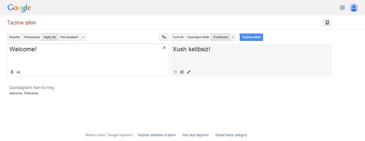Select Ingliz tili source language

point(50,37)
